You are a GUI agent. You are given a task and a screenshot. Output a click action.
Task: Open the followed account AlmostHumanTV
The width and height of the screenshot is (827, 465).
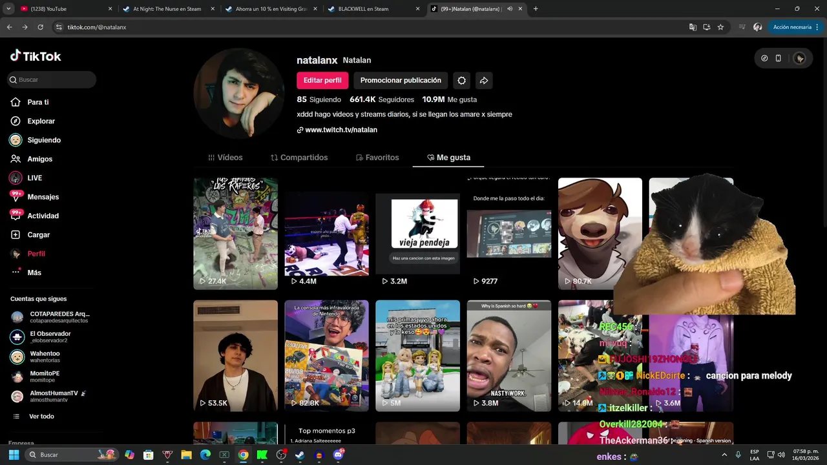[48, 397]
